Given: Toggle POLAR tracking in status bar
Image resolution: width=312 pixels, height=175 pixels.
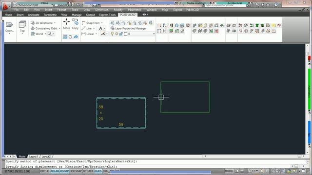Looking at the screenshot, I should [55, 171].
